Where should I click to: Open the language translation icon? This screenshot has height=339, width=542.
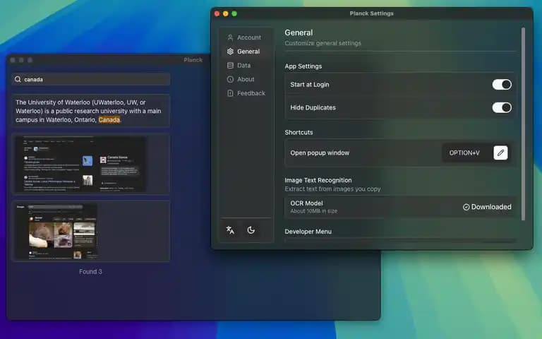pos(230,230)
